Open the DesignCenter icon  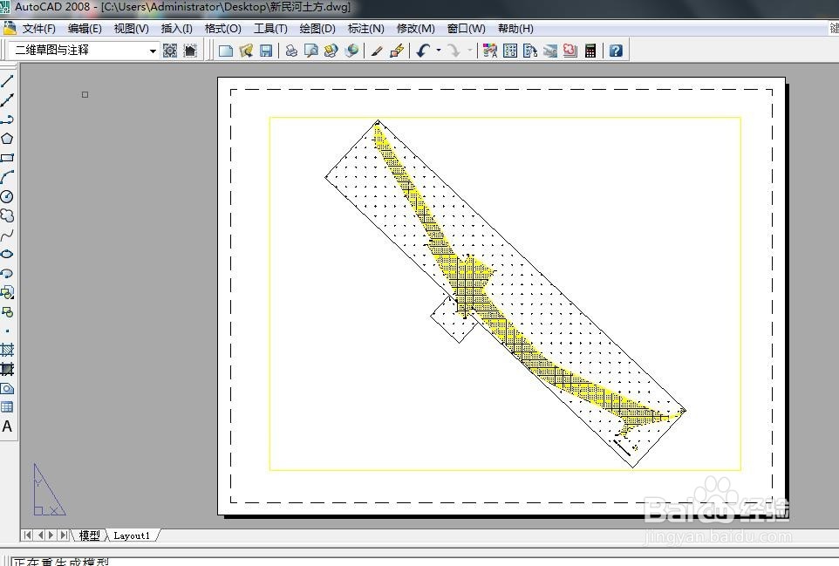[510, 51]
